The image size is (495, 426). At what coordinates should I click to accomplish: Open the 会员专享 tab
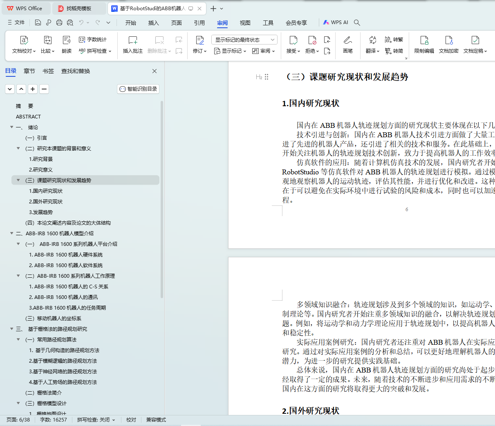click(x=296, y=23)
